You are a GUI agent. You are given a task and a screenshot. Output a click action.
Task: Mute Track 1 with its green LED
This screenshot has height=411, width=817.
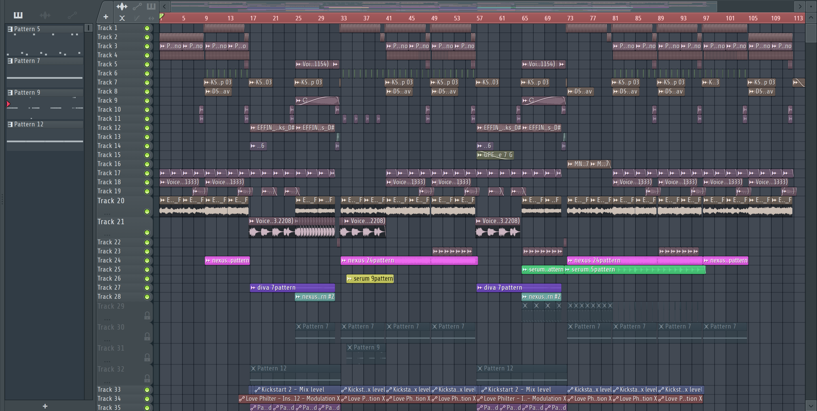pos(147,28)
